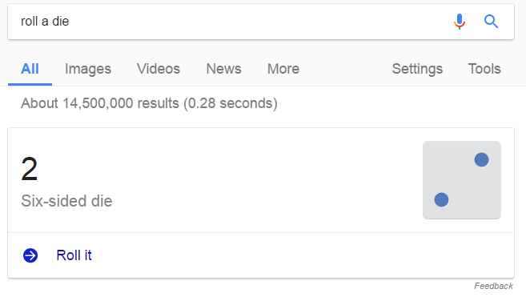This screenshot has height=305, width=526.
Task: Expand the More search categories menu
Action: pyautogui.click(x=283, y=69)
